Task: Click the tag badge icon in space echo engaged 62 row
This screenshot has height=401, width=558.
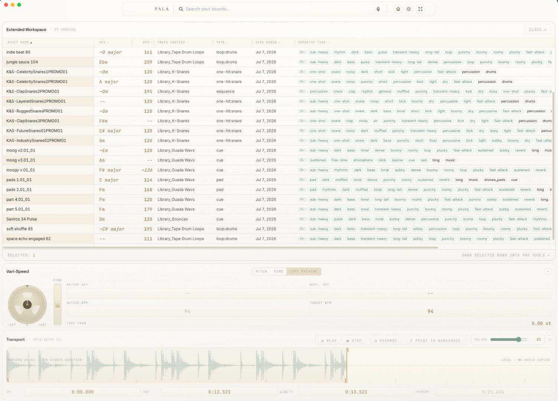Action: coord(302,239)
